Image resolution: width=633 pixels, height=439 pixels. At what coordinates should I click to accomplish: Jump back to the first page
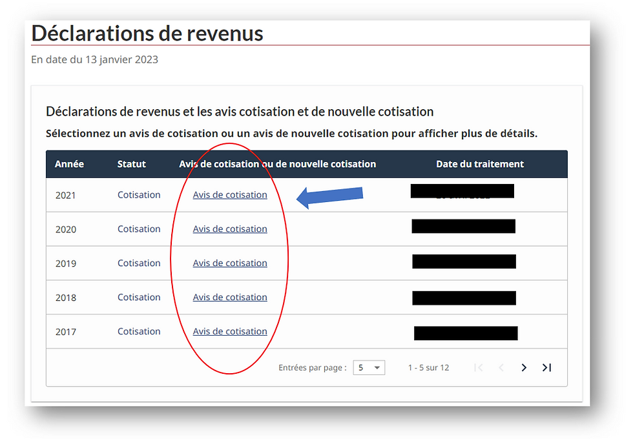pyautogui.click(x=479, y=367)
